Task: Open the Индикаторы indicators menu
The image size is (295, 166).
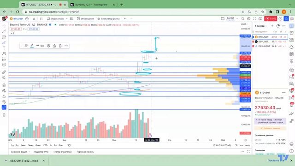Action: 55,18
